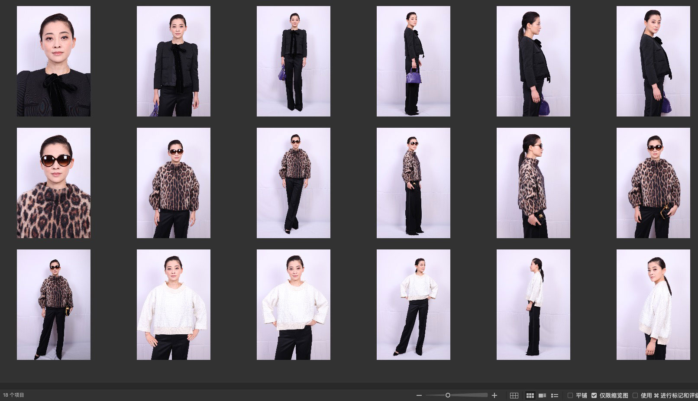Viewport: 698px width, 401px height.
Task: Choose white sweater over-the-shoulder photo
Action: (x=653, y=304)
